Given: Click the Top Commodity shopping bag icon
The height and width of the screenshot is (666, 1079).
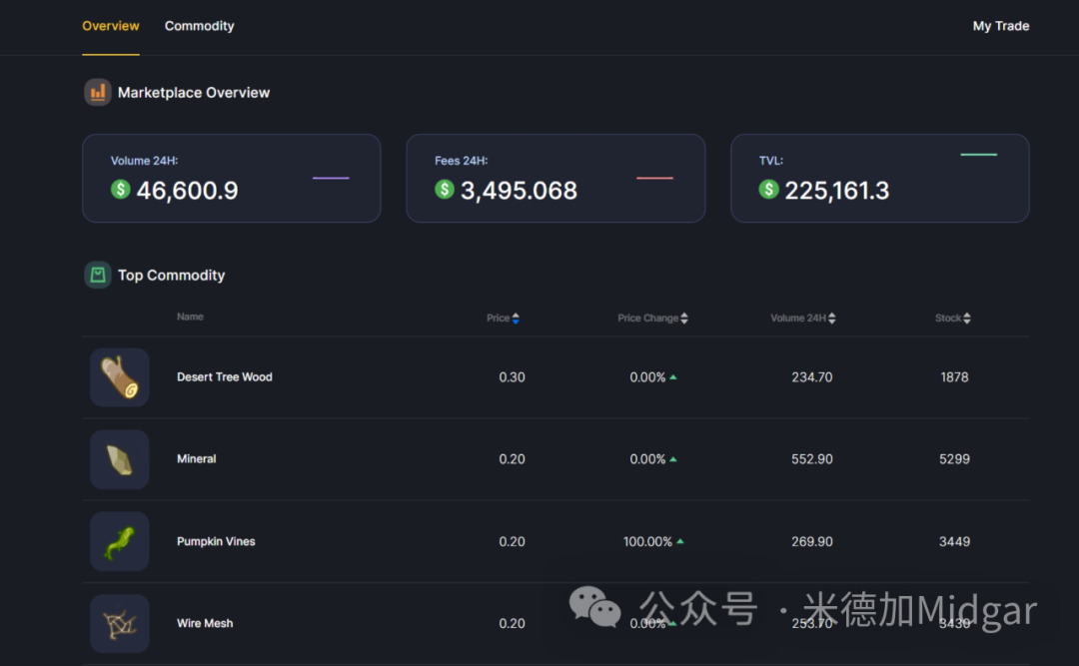Looking at the screenshot, I should pyautogui.click(x=97, y=275).
